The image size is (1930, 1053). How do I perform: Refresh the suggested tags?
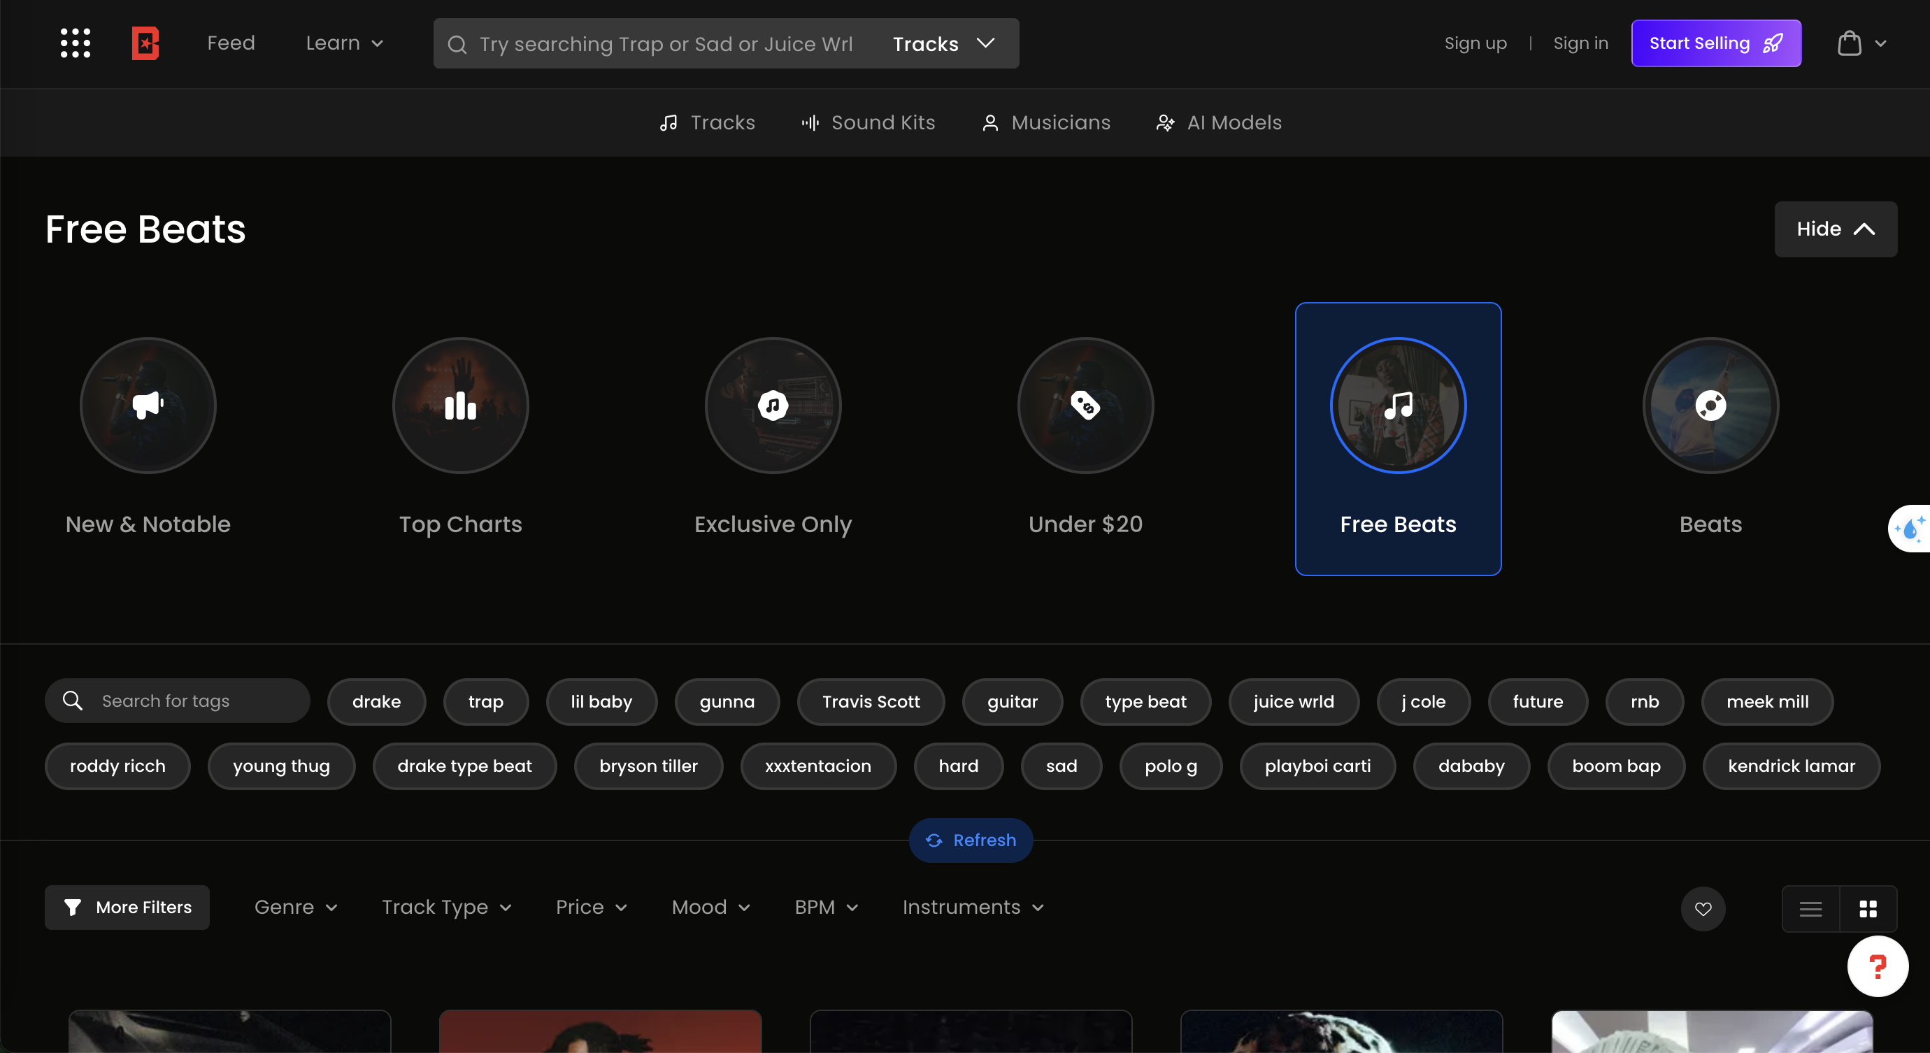click(x=971, y=840)
